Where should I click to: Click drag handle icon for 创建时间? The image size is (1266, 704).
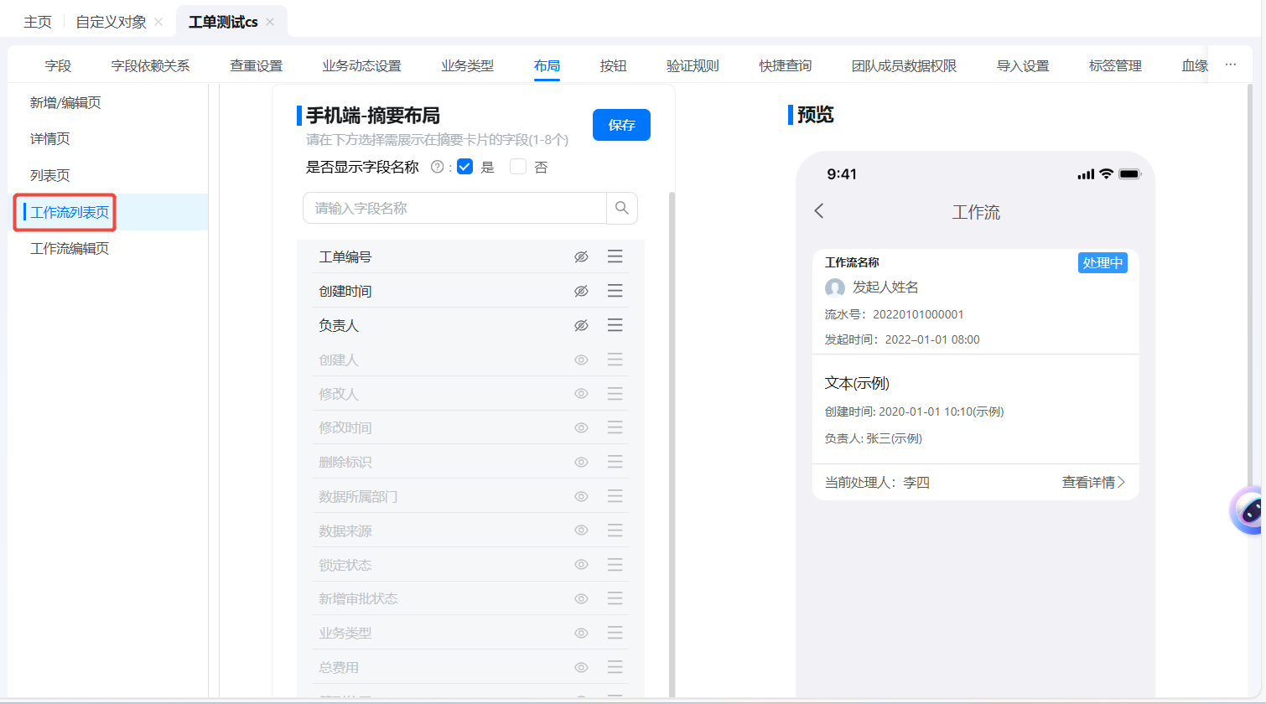point(615,291)
